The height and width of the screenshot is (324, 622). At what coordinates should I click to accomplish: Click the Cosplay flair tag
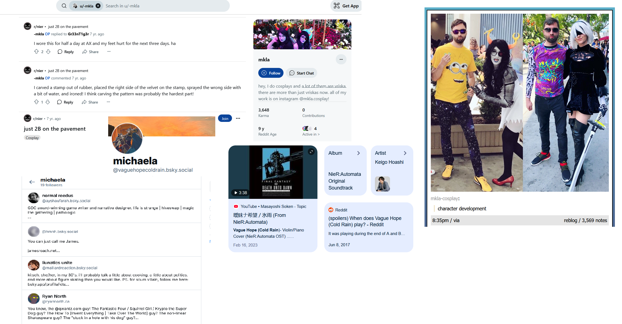(32, 138)
